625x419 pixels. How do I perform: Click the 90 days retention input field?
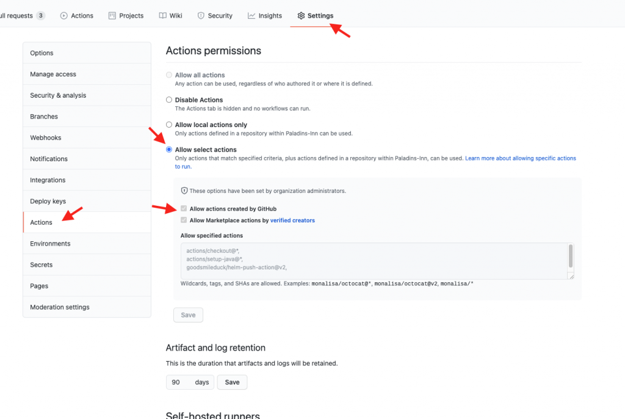pyautogui.click(x=190, y=382)
